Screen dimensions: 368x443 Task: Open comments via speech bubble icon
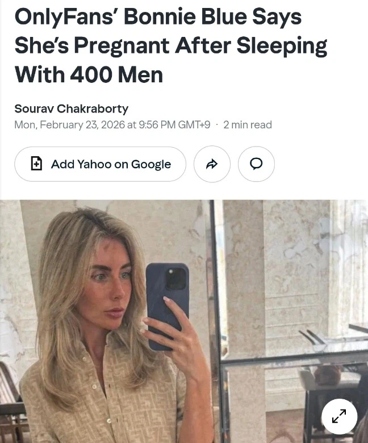click(256, 164)
